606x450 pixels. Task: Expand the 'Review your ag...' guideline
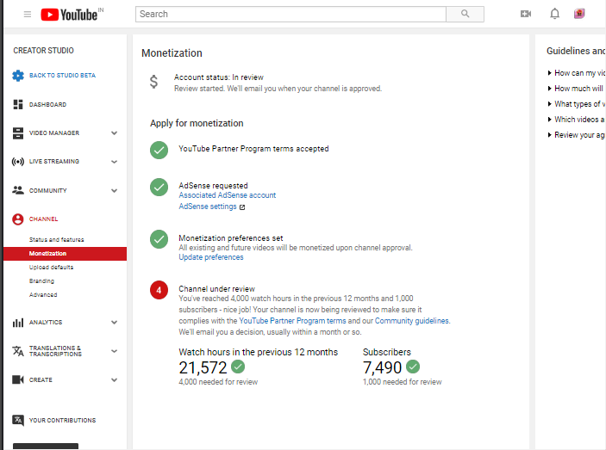point(576,134)
